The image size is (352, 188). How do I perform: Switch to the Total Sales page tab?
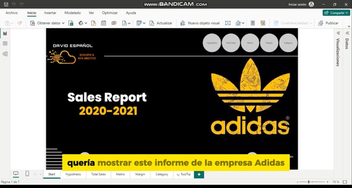point(98,174)
